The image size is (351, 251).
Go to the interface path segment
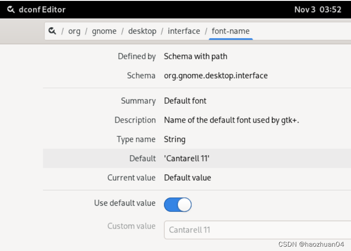click(x=184, y=31)
